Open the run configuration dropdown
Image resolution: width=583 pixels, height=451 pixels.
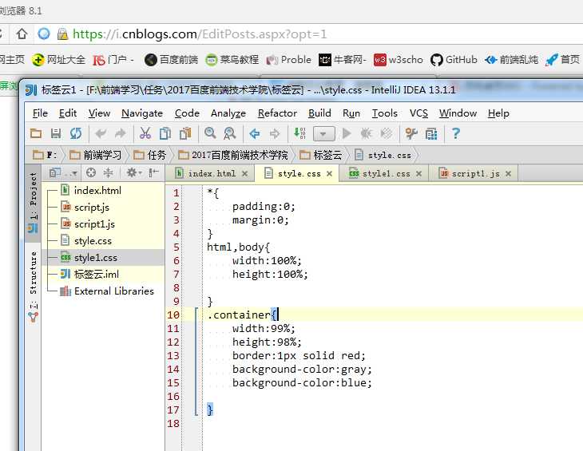(x=324, y=134)
